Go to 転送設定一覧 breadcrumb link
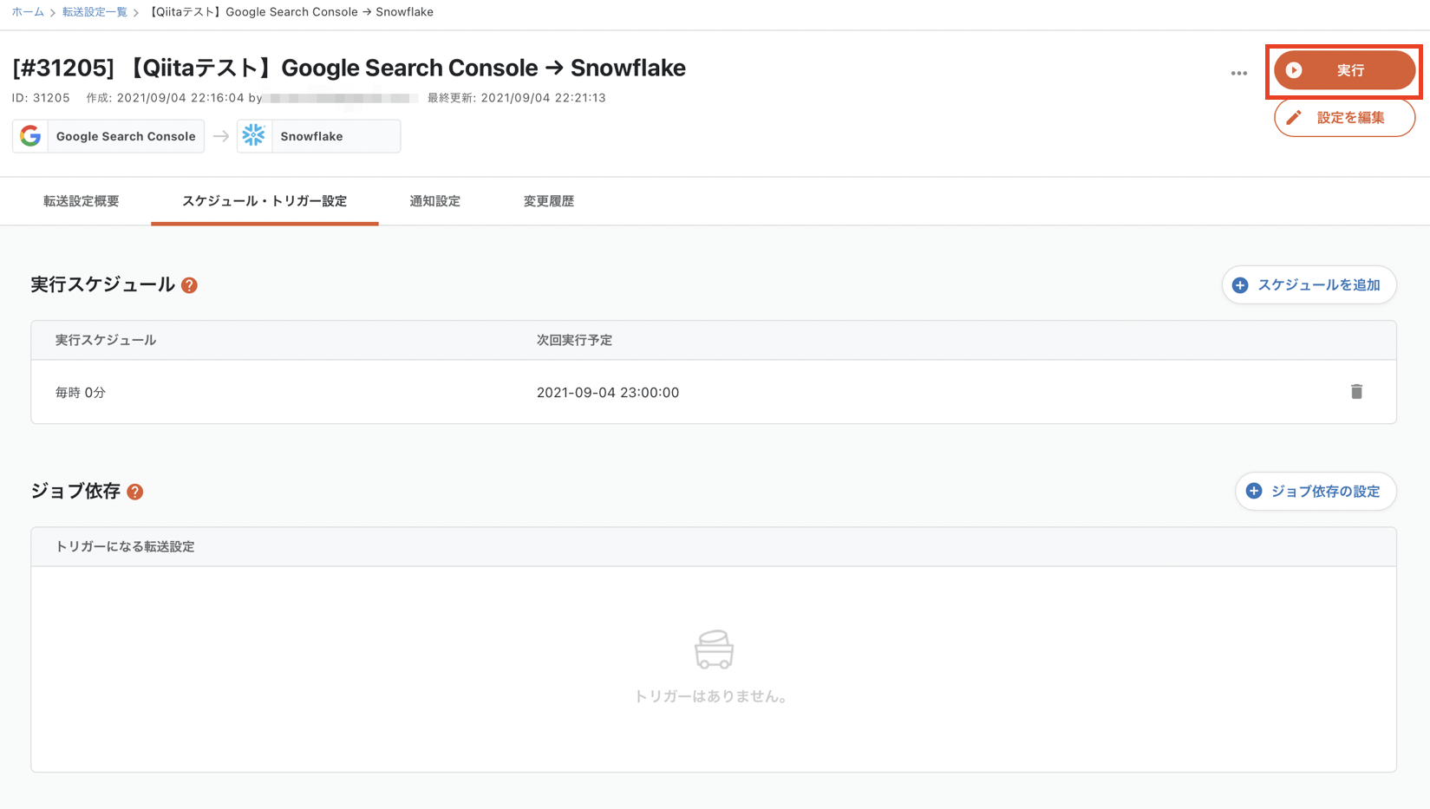The height and width of the screenshot is (809, 1430). pyautogui.click(x=95, y=12)
